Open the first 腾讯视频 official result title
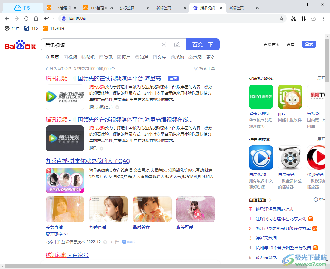 [x=106, y=79]
